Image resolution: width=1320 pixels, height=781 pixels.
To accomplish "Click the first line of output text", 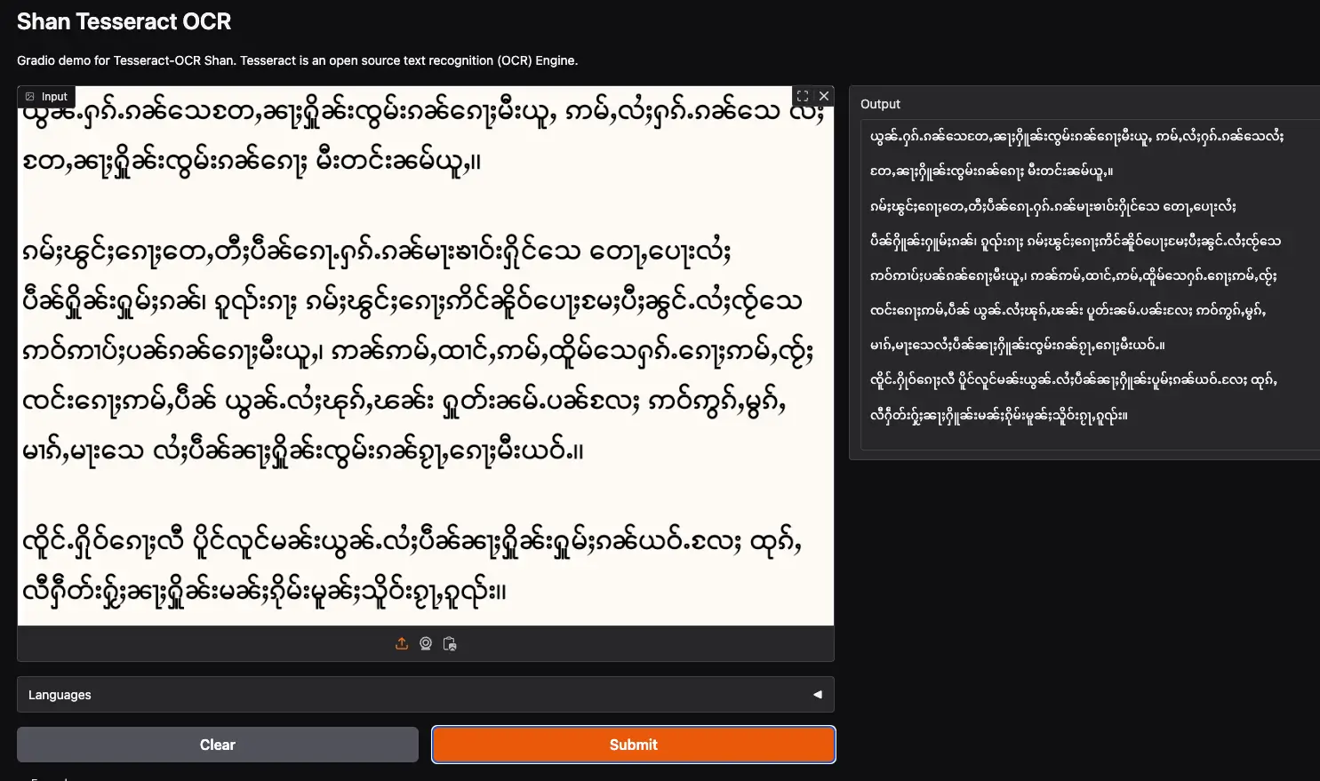I will pos(1076,136).
